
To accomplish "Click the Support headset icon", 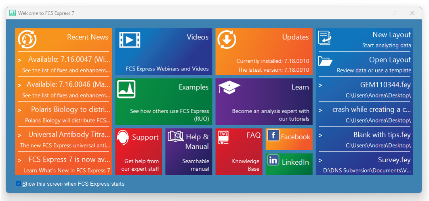I will point(122,138).
